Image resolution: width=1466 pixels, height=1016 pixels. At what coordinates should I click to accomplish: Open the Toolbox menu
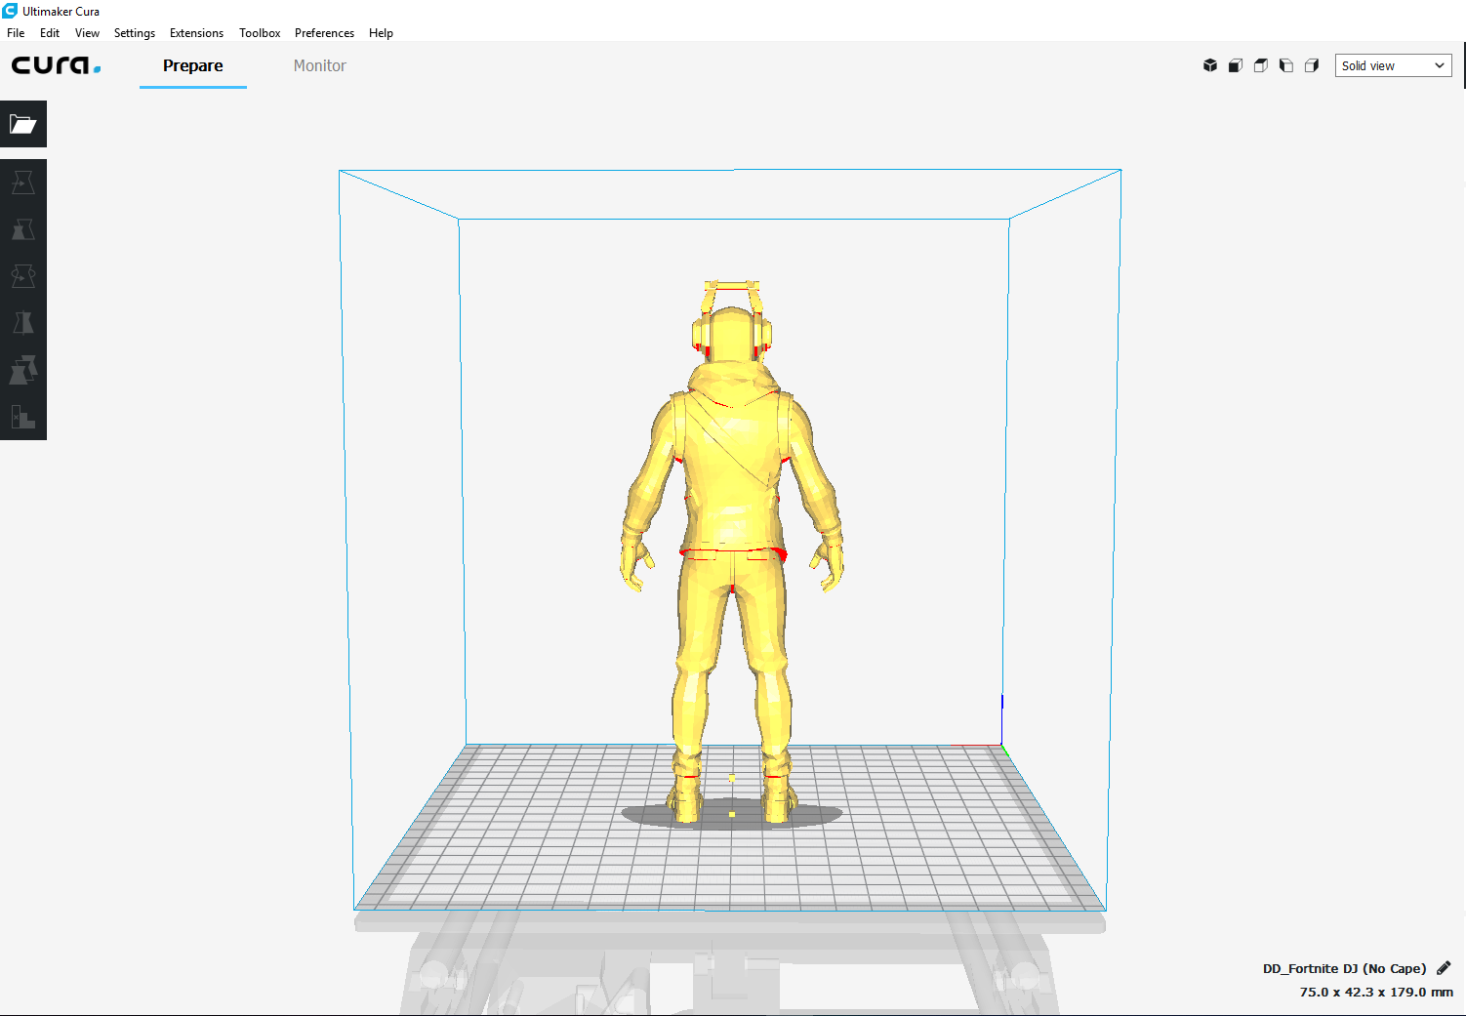pyautogui.click(x=260, y=33)
